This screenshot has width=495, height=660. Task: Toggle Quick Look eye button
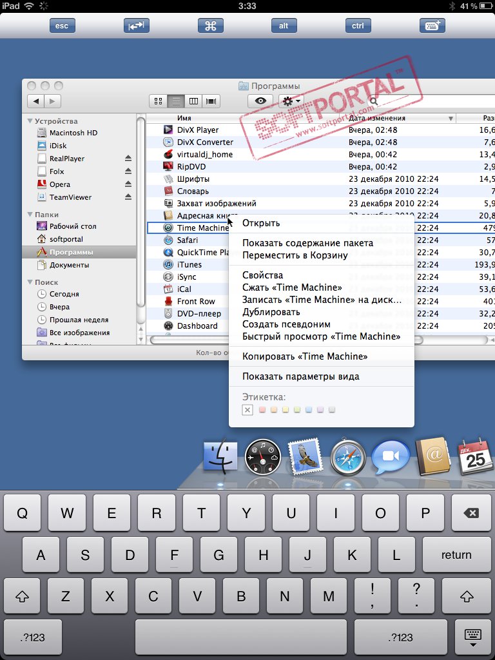coord(260,101)
